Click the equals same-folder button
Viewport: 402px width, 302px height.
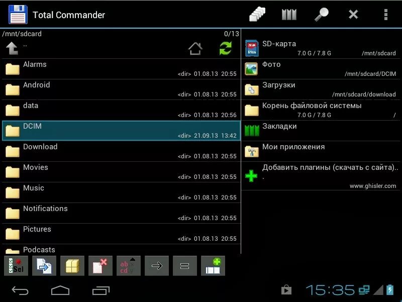click(x=185, y=266)
